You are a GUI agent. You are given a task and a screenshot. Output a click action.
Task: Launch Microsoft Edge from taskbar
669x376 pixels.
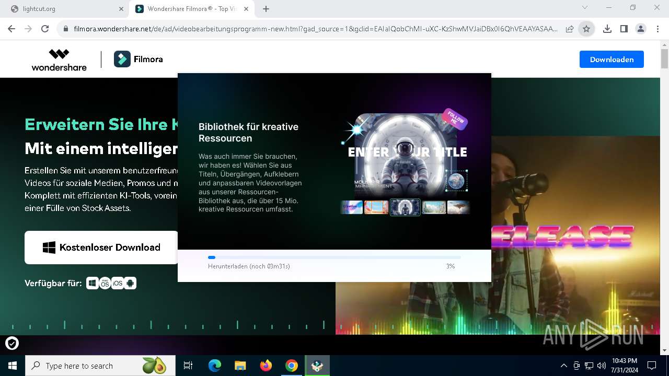point(215,366)
